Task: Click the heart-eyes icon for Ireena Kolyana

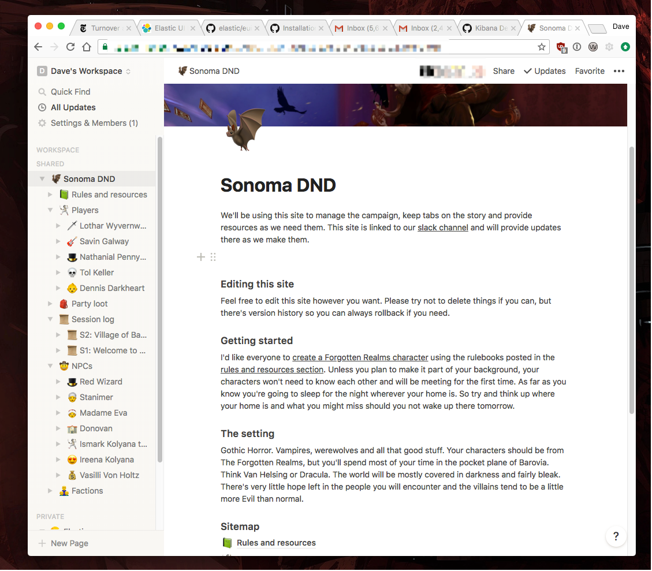Action: tap(72, 460)
